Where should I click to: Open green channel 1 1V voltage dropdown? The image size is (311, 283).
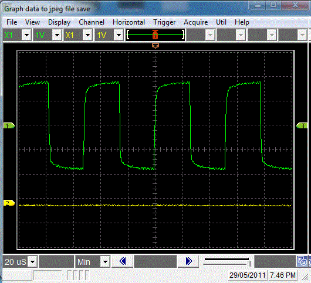pyautogui.click(x=57, y=35)
